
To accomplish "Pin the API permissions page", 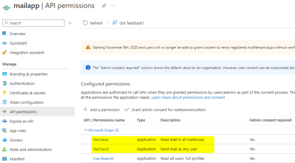I will point(104,6).
